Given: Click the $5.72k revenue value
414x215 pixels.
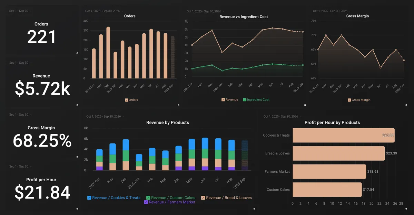Looking at the screenshot, I should pyautogui.click(x=42, y=89).
